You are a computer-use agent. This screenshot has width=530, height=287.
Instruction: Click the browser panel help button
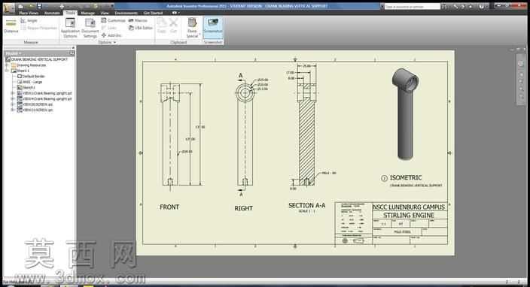(72, 53)
